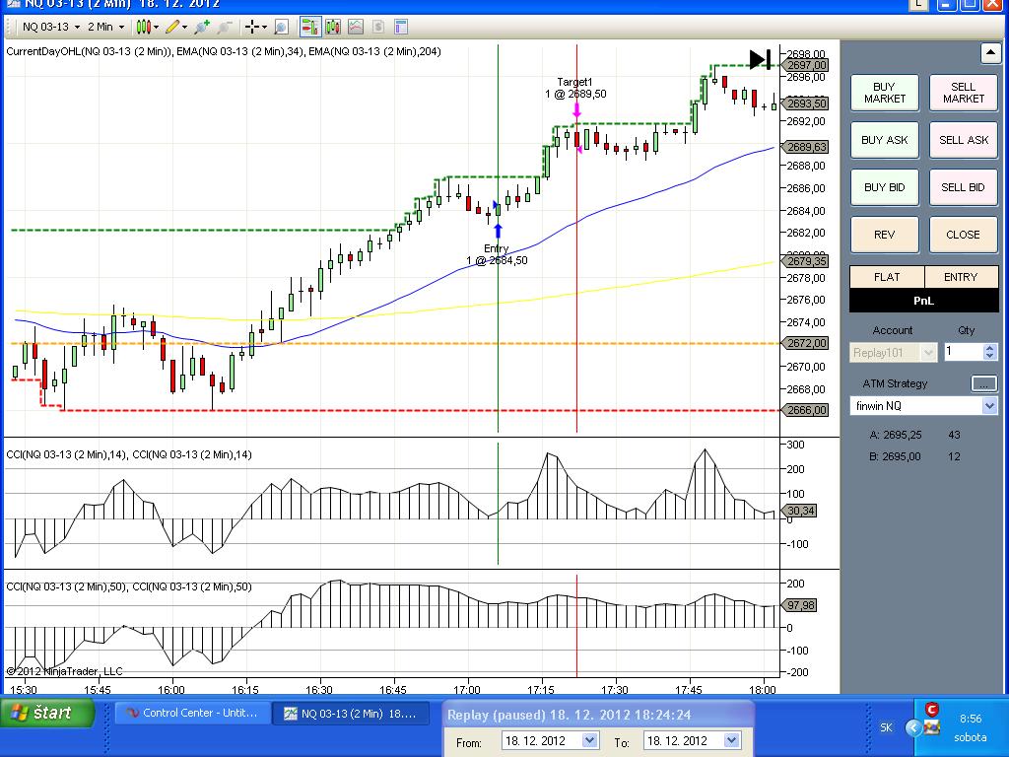Open the chart properties icon

click(x=401, y=27)
